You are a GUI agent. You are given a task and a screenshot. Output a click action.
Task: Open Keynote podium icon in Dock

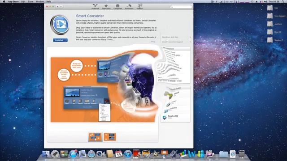tap(164, 154)
